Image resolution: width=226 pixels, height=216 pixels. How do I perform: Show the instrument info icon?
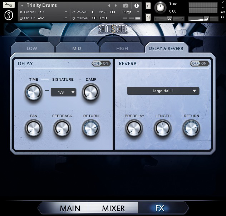[x=137, y=6]
